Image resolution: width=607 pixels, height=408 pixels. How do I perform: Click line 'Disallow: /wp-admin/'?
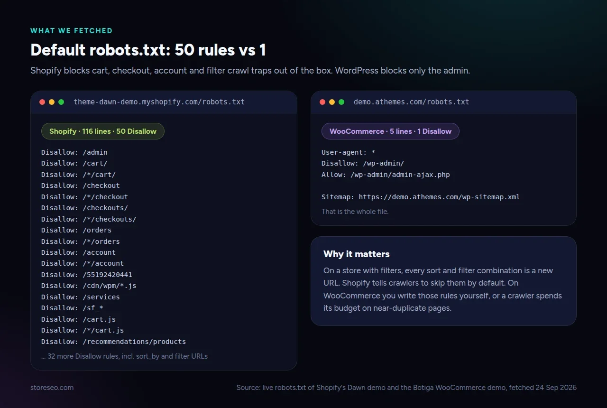[363, 163]
